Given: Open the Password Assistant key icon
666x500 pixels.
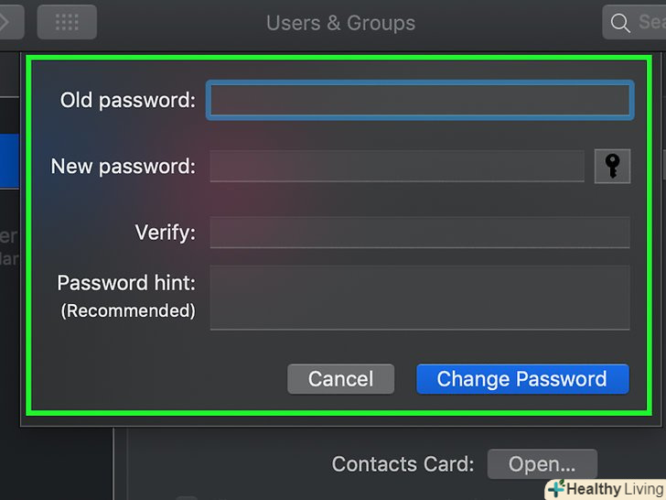Looking at the screenshot, I should 612,166.
